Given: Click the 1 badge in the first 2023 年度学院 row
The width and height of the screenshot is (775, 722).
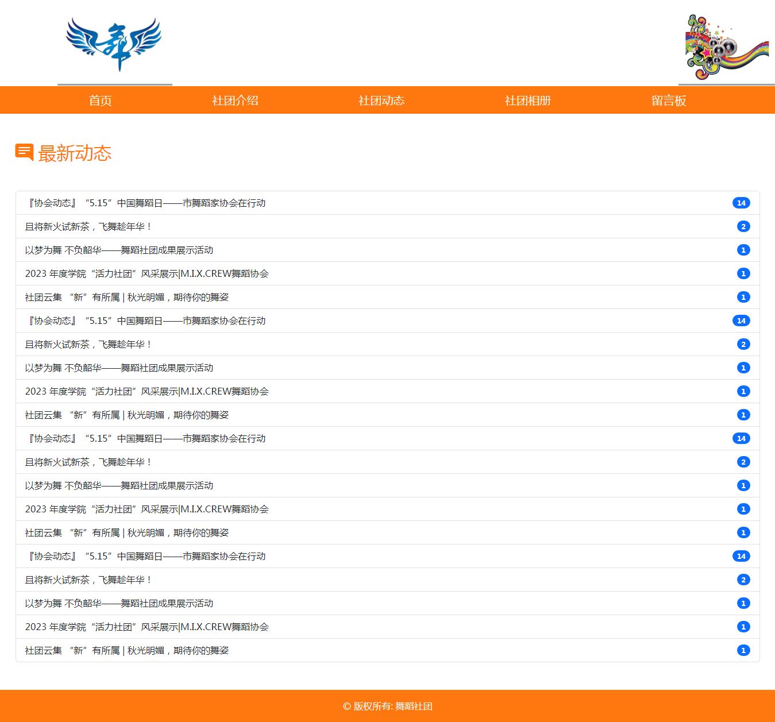Looking at the screenshot, I should pos(743,273).
